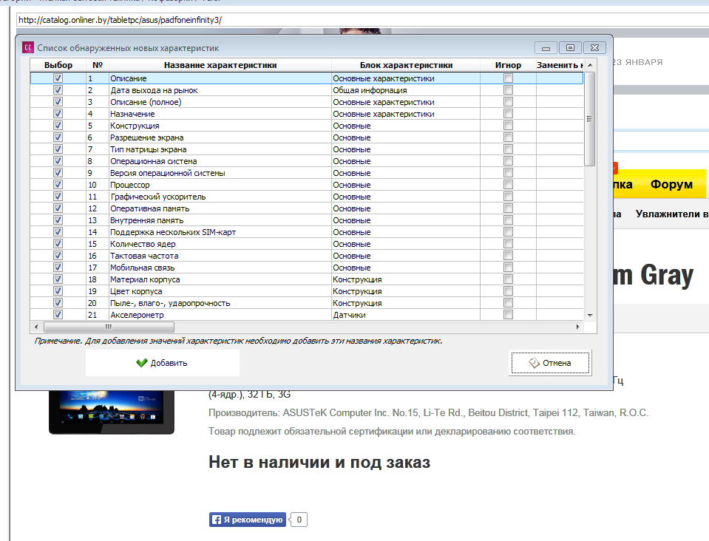Select the Количество ядер cell
The height and width of the screenshot is (541, 709).
(220, 244)
